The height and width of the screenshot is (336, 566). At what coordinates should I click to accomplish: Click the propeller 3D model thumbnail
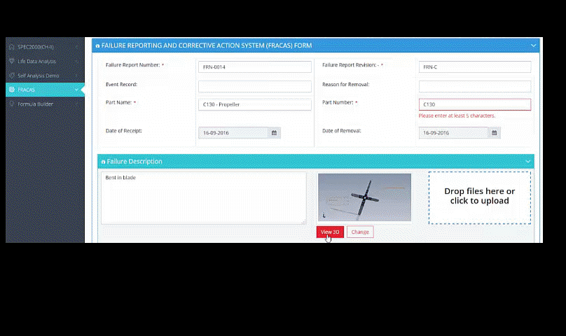[364, 197]
